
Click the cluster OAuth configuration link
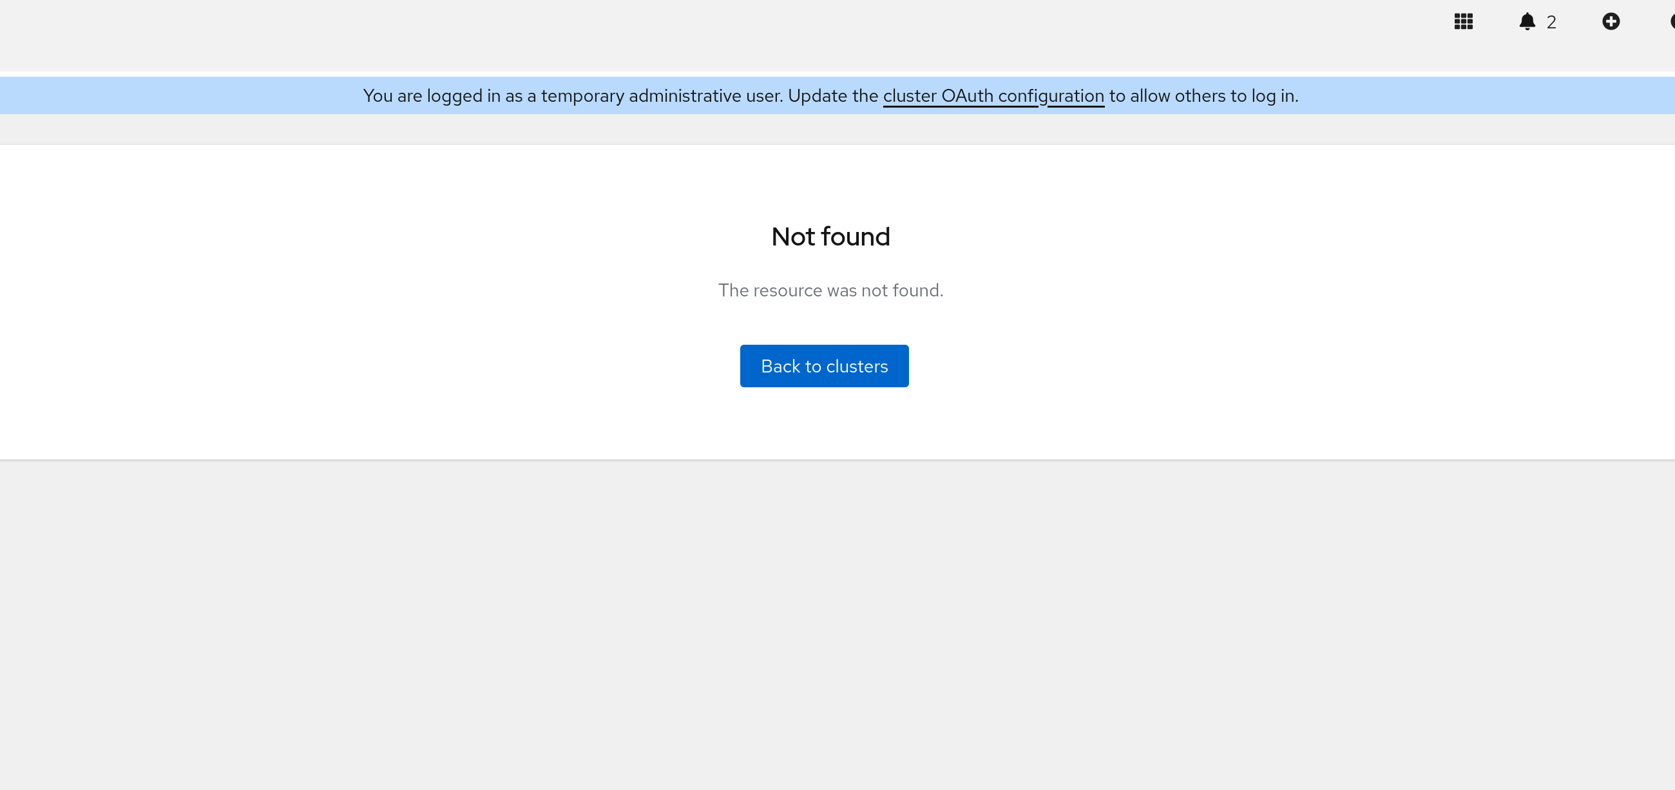tap(993, 95)
